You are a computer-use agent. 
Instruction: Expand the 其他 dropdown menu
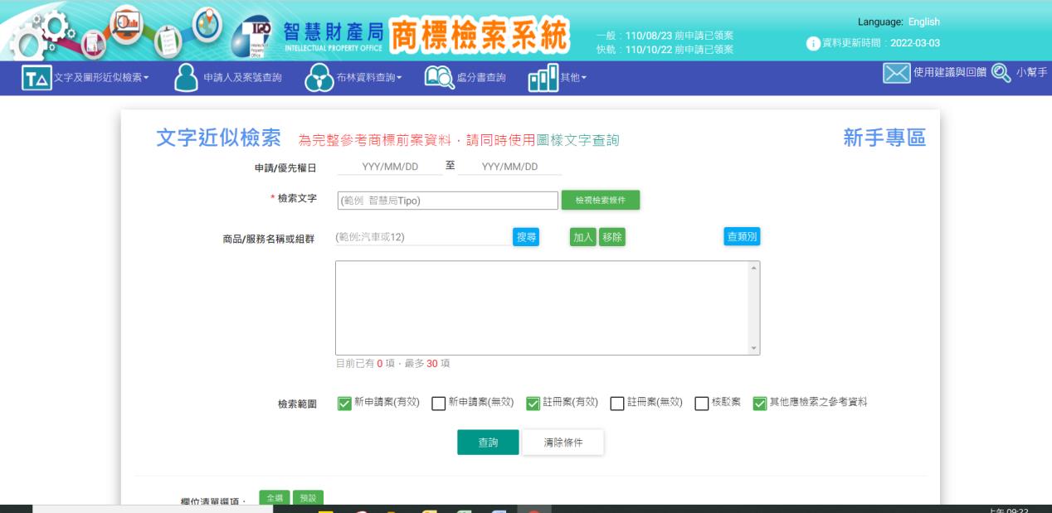coord(574,78)
